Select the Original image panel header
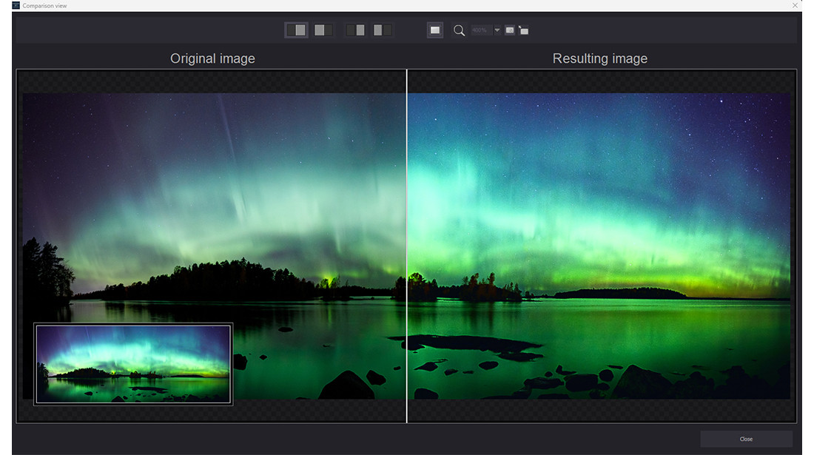This screenshot has height=455, width=814. coord(212,58)
